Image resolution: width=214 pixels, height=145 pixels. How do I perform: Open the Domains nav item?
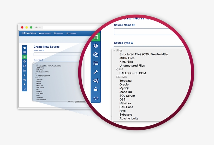click(72, 34)
